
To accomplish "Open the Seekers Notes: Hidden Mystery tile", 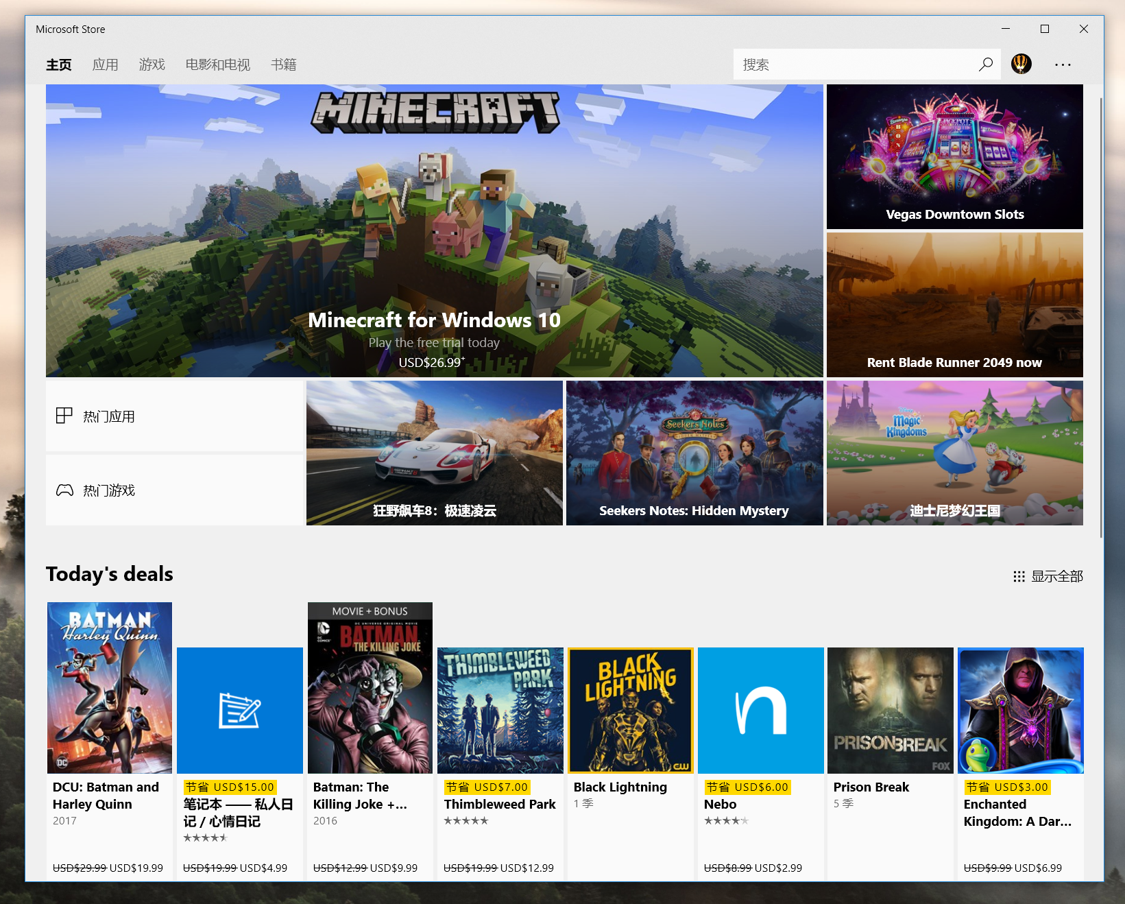I will click(694, 453).
